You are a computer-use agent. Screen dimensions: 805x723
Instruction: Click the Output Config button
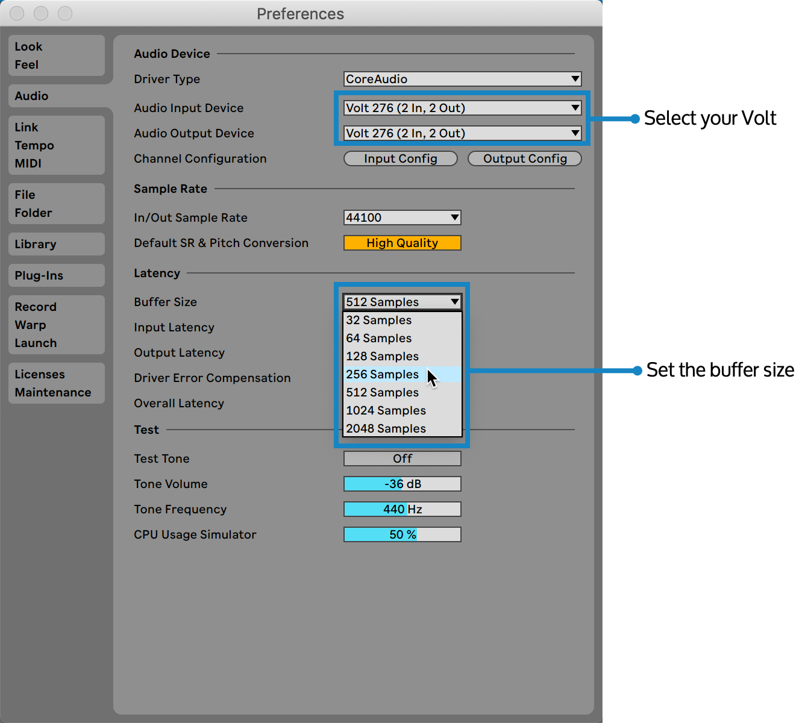coord(524,158)
